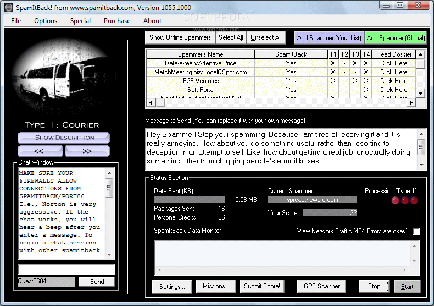Viewport: 434px width, 306px height.
Task: Click the Data Sent progress bar
Action: click(189, 200)
